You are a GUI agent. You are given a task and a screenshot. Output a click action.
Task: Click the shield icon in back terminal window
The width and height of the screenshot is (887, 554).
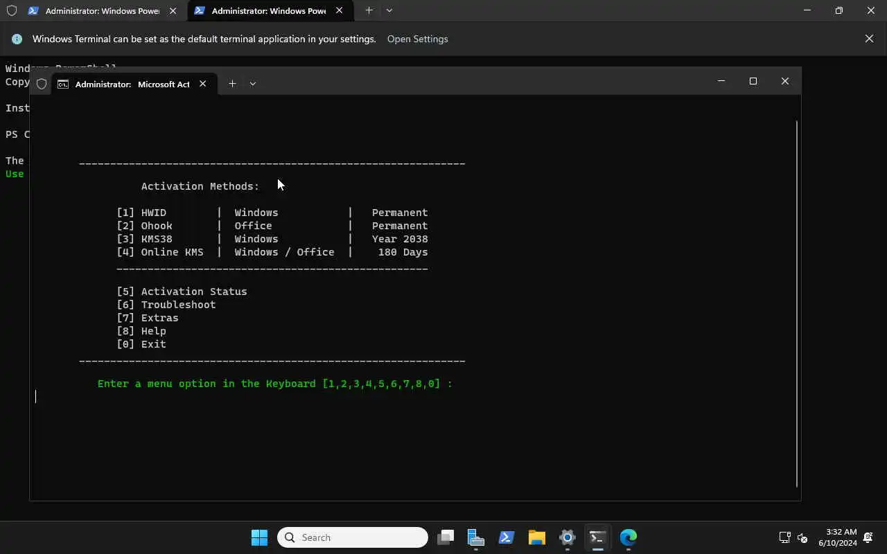point(11,11)
